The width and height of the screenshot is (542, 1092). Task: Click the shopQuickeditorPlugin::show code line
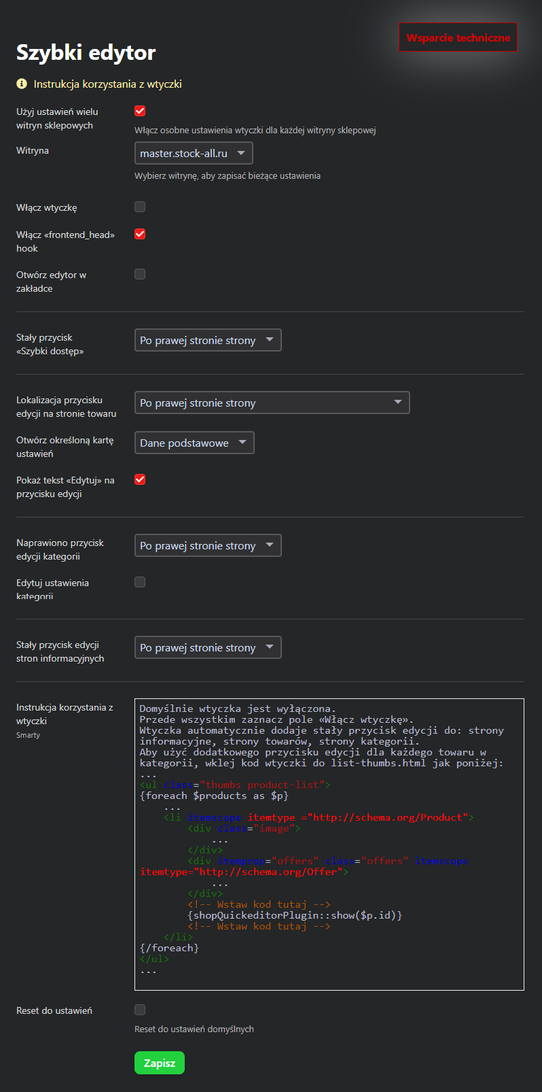pyautogui.click(x=295, y=915)
